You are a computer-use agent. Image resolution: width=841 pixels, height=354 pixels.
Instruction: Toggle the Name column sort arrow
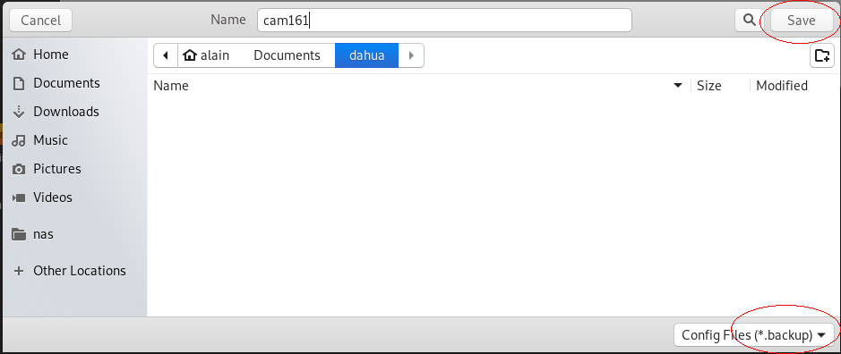tap(678, 86)
